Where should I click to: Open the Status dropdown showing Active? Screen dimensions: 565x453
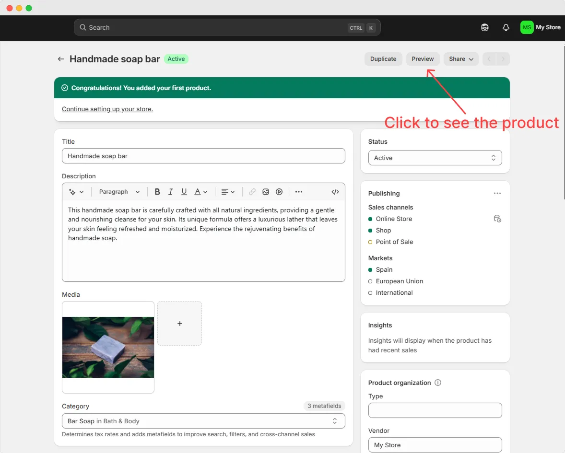pos(435,157)
